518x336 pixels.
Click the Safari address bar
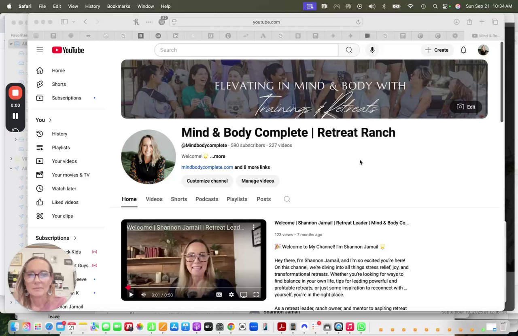click(x=266, y=22)
